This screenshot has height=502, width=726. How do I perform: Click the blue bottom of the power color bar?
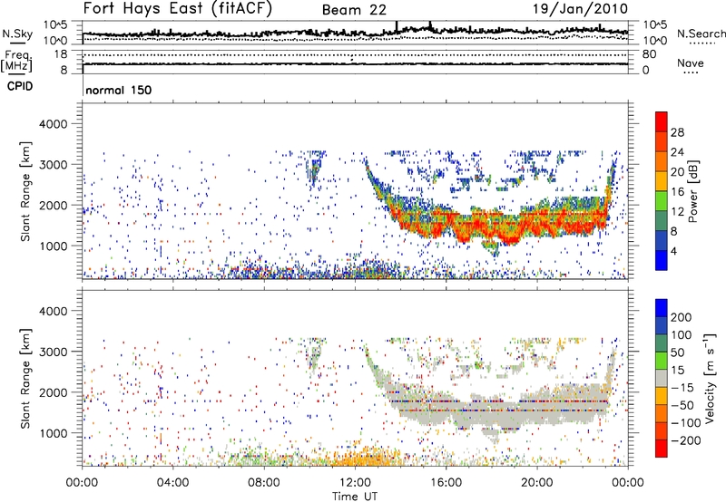coord(662,262)
